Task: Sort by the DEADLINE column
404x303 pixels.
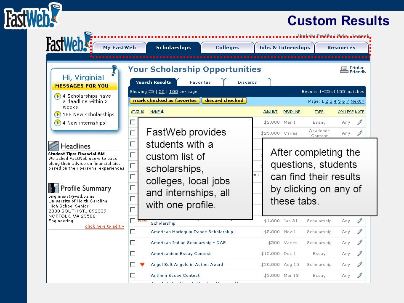Action: 292,112
